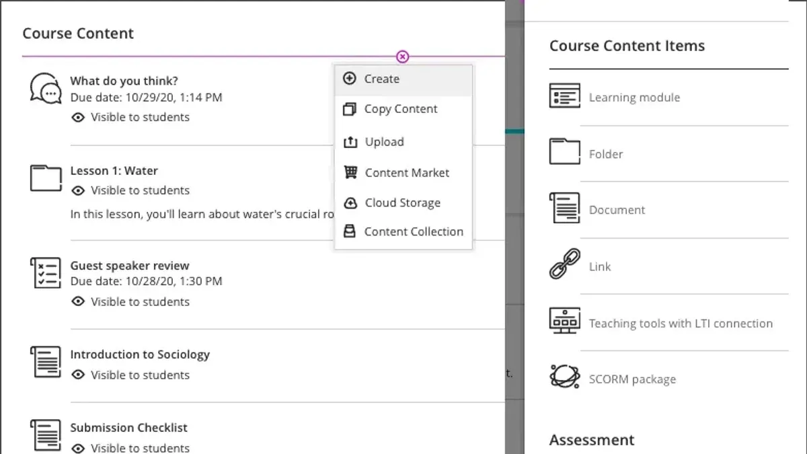Image resolution: width=807 pixels, height=454 pixels.
Task: Click the Cloud Storage cloud icon
Action: tap(350, 202)
